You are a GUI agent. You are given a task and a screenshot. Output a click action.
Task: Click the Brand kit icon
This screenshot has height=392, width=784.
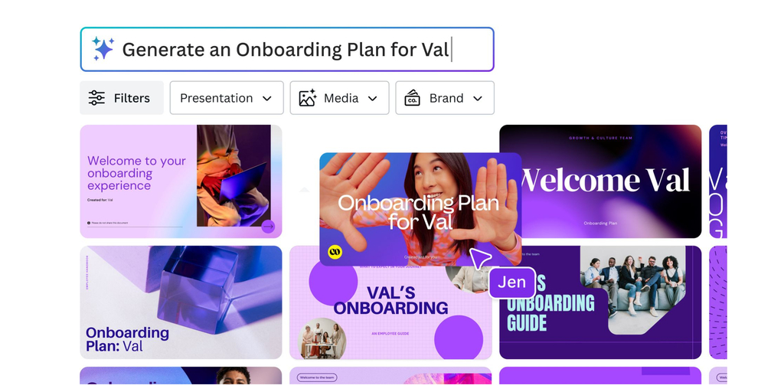pyautogui.click(x=413, y=98)
